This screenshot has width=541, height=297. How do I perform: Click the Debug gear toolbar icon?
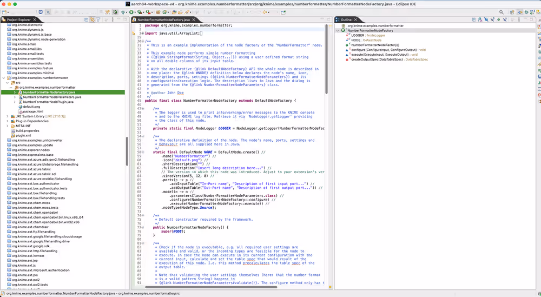(x=123, y=12)
